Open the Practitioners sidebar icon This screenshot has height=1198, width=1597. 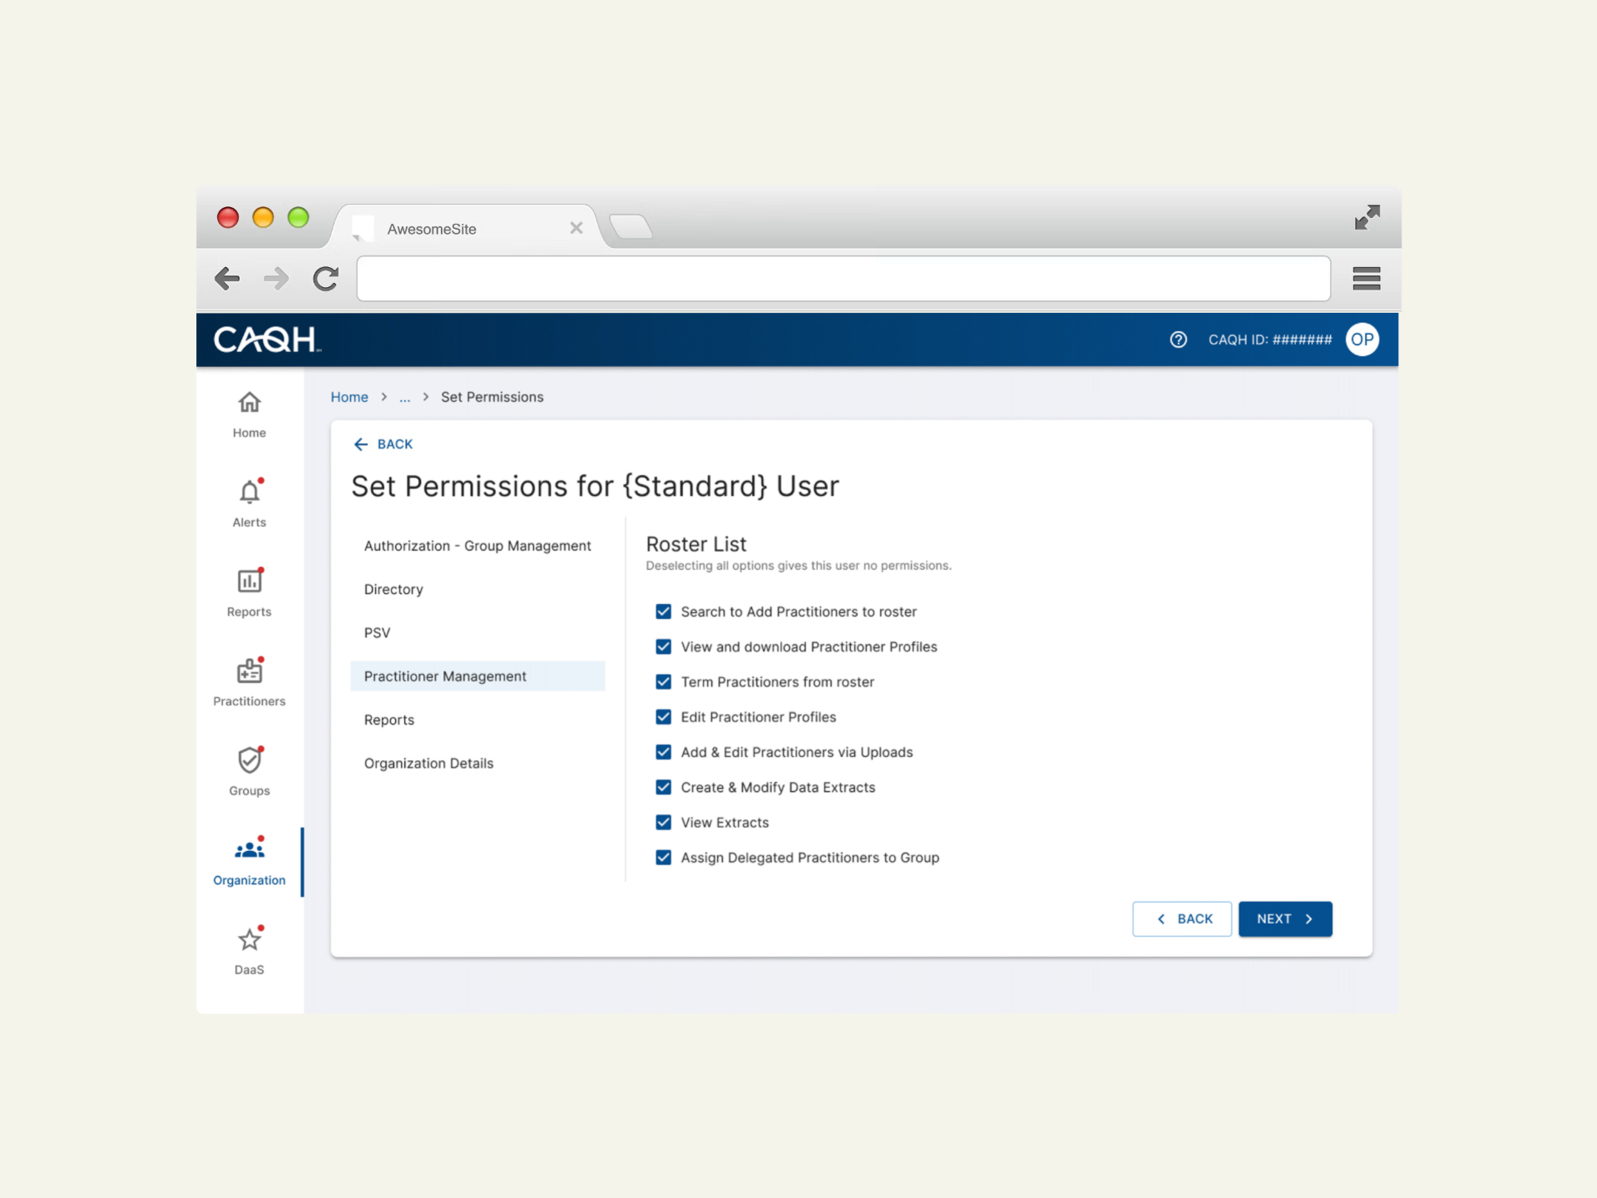249,671
